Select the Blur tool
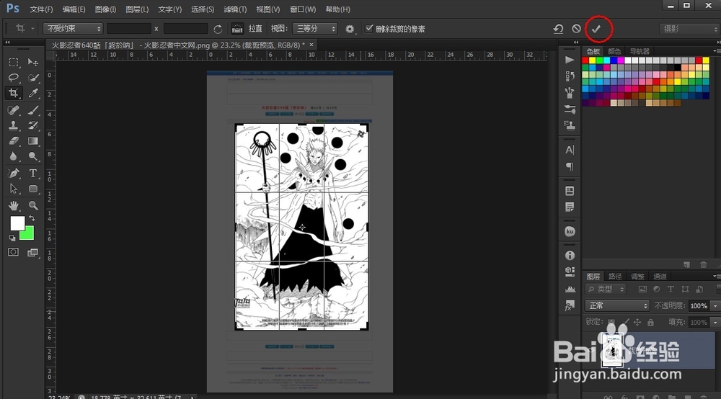 tap(14, 156)
